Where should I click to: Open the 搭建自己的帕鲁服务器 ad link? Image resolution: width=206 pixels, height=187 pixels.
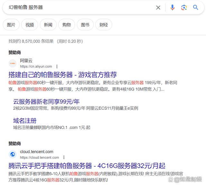click(63, 75)
